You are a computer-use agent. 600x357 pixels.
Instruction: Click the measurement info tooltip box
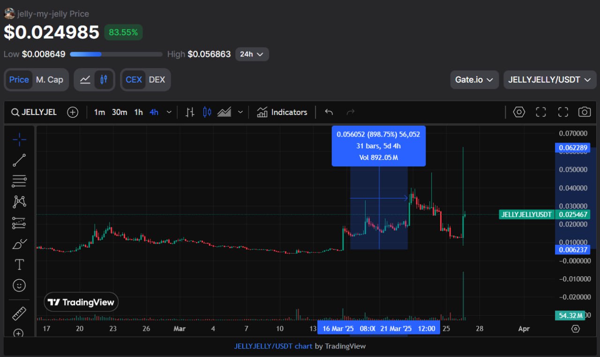tap(379, 146)
